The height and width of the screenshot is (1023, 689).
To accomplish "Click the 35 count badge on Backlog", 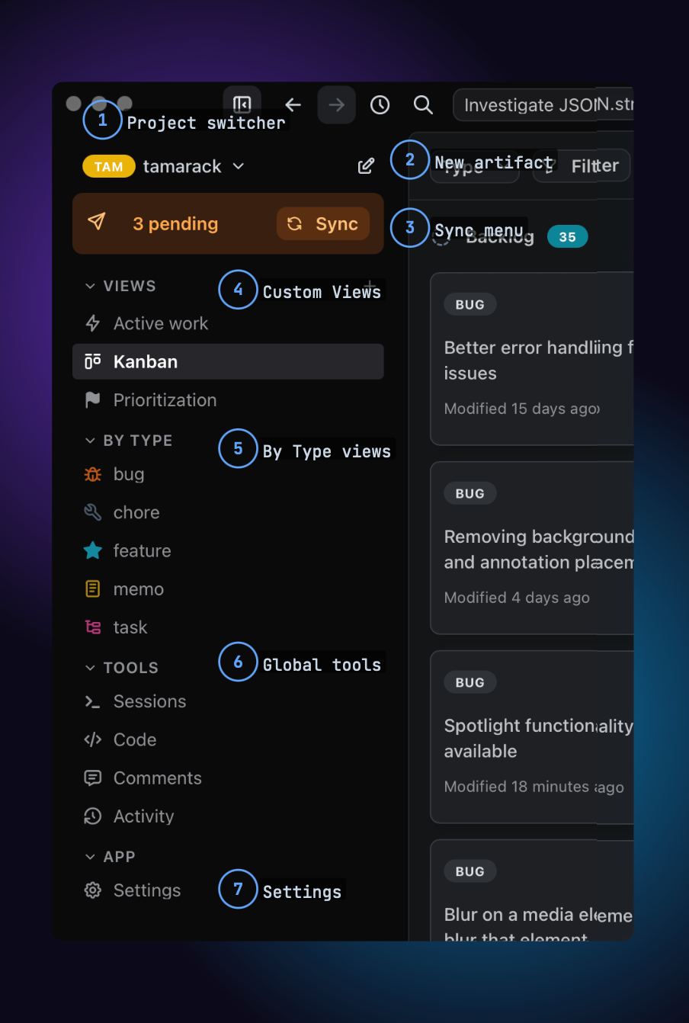I will 568,236.
